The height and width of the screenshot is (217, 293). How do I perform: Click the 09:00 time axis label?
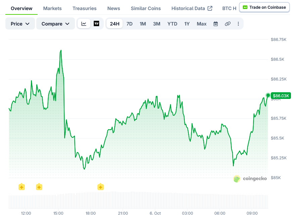click(x=252, y=213)
